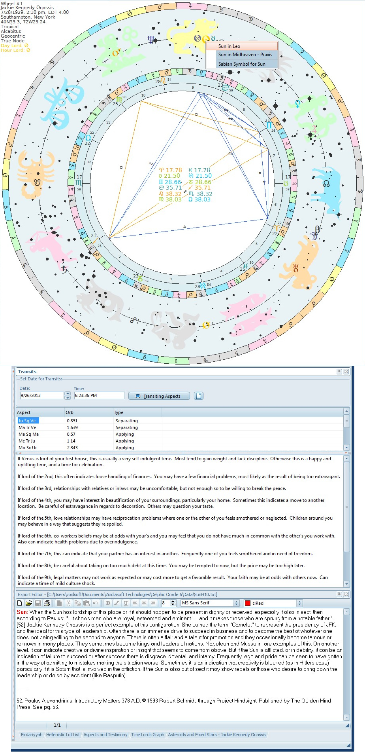
Task: Select the 'Ma Tr Ve' aspect row
Action: tap(180, 427)
